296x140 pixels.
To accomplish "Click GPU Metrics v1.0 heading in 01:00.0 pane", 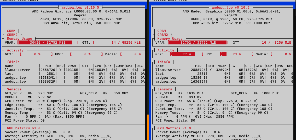I will [x=174, y=128].
